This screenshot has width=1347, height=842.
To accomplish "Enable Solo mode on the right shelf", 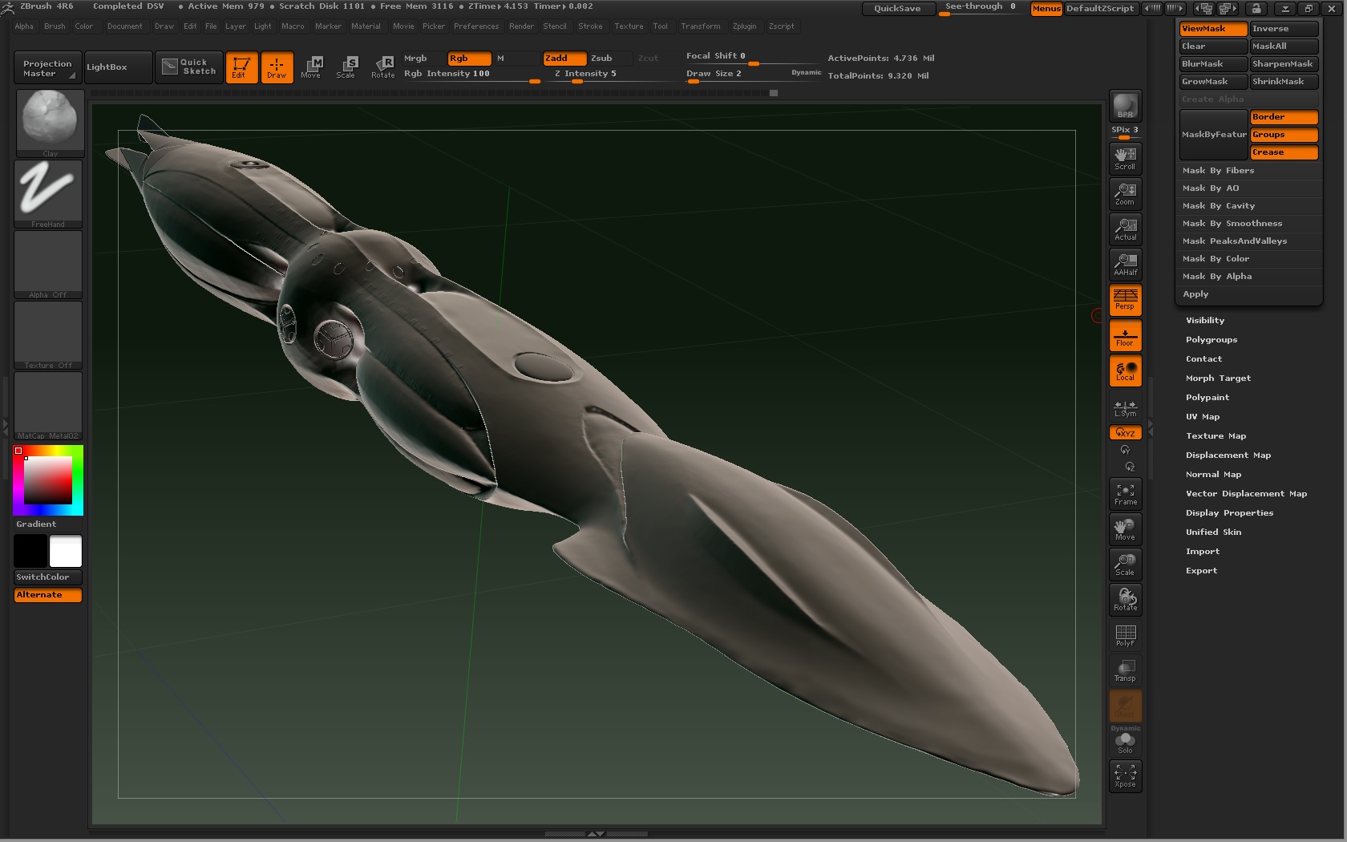I will (x=1124, y=742).
